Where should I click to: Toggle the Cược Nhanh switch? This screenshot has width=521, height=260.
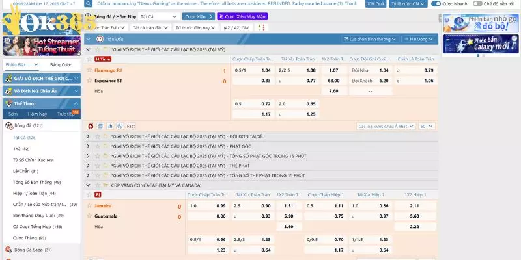pos(437,4)
